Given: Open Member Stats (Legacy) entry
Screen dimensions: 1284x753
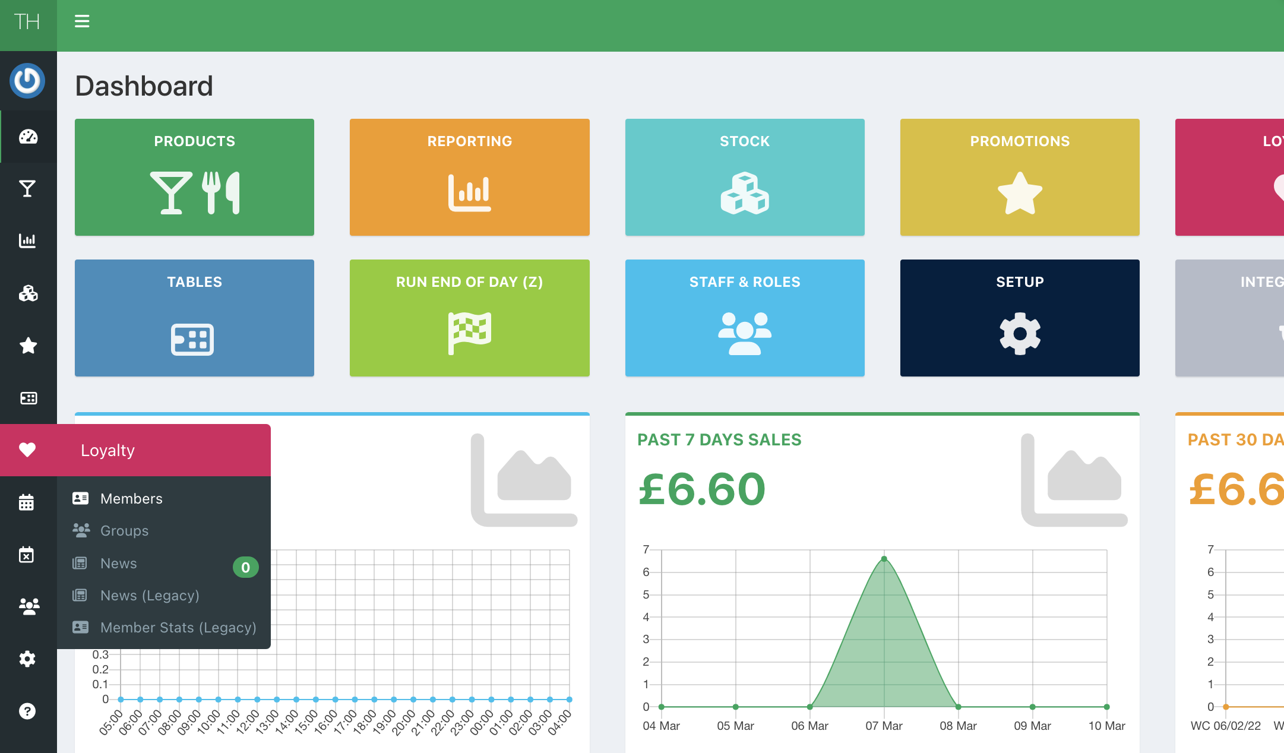Looking at the screenshot, I should point(178,628).
